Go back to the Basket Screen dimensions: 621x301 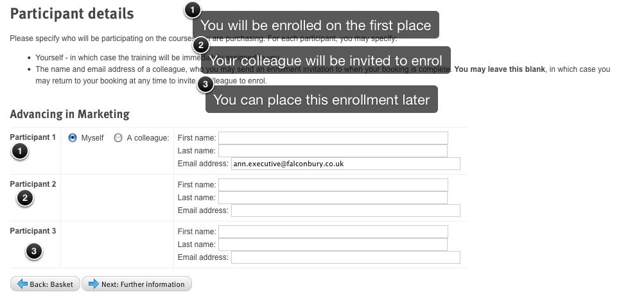[45, 284]
